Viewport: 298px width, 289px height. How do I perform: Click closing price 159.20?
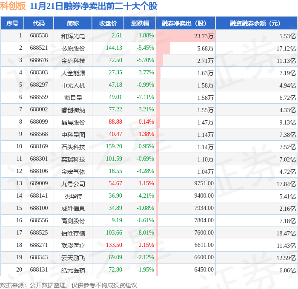tap(114, 147)
